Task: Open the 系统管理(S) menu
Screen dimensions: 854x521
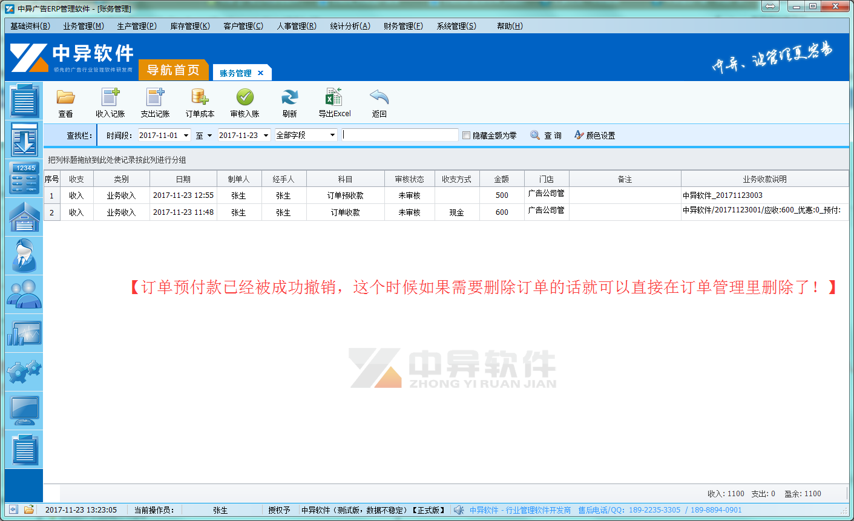Action: pyautogui.click(x=456, y=26)
